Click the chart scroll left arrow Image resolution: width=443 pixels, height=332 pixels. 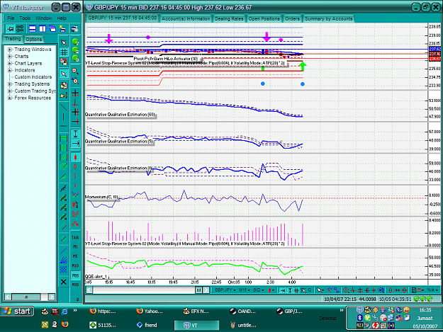[89, 290]
